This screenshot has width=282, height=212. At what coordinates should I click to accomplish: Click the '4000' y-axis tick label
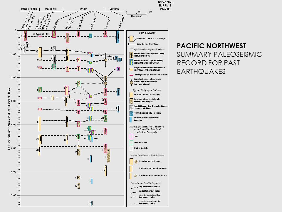tap(14, 125)
